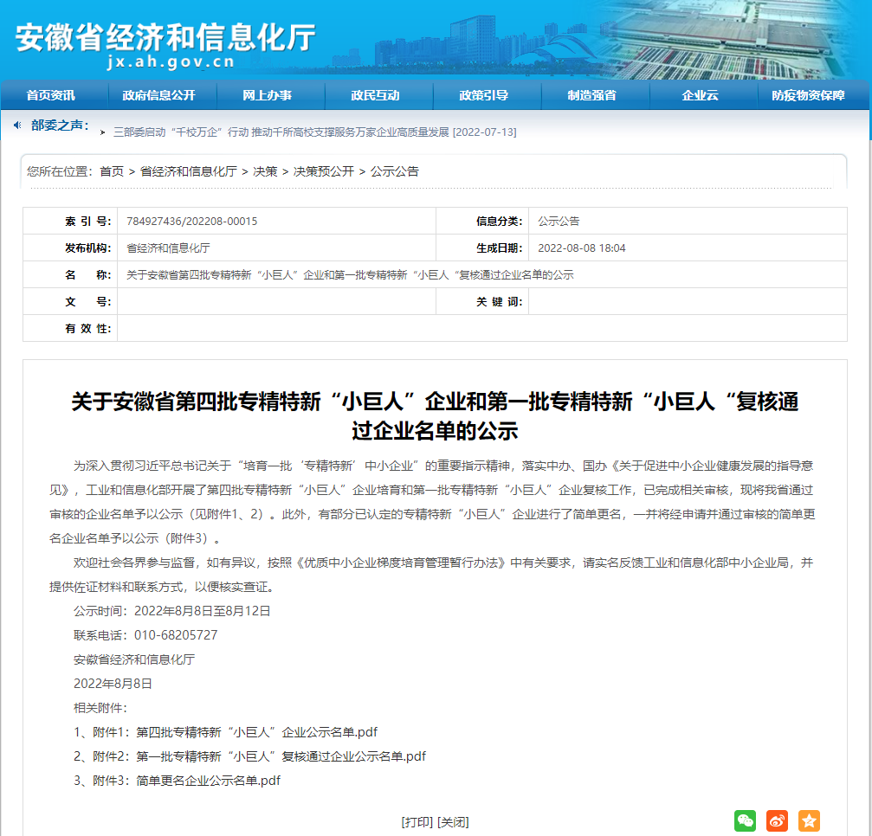Click the 打印 button to print the page

coord(417,822)
